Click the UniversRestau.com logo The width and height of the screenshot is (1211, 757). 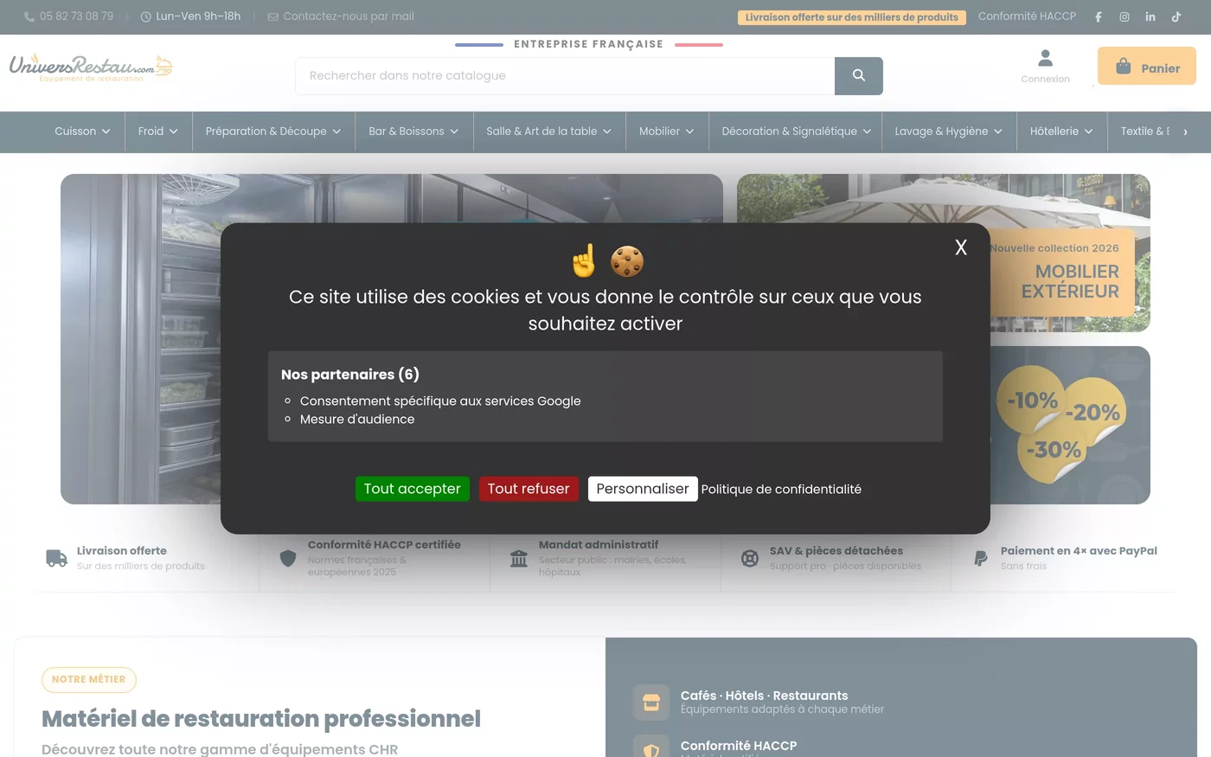coord(91,67)
